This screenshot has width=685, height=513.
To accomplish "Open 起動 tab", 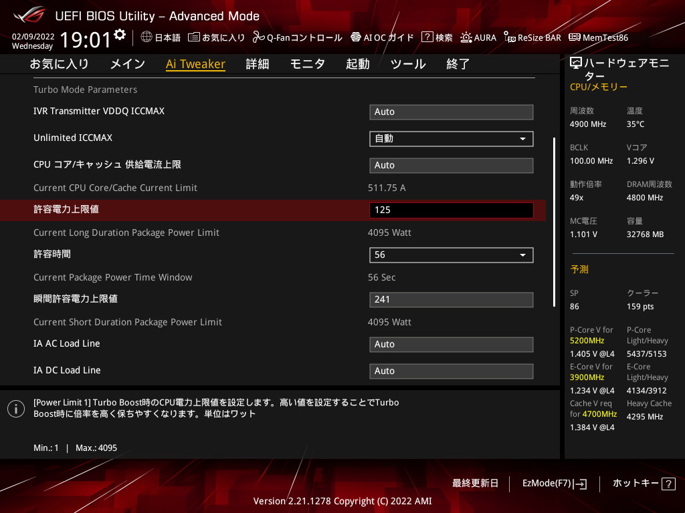I will click(x=358, y=64).
